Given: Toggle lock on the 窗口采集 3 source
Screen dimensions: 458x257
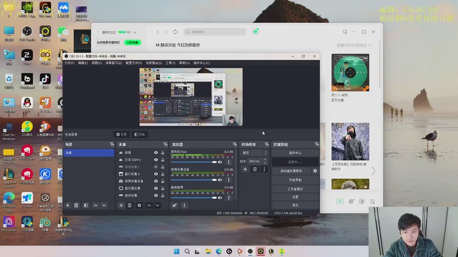Looking at the screenshot, I should click(x=163, y=174).
